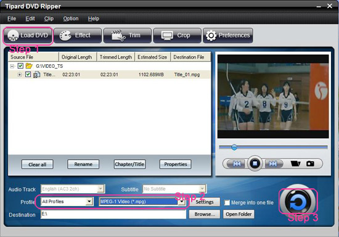Select the Crop tool
The height and width of the screenshot is (237, 339).
(x=177, y=36)
